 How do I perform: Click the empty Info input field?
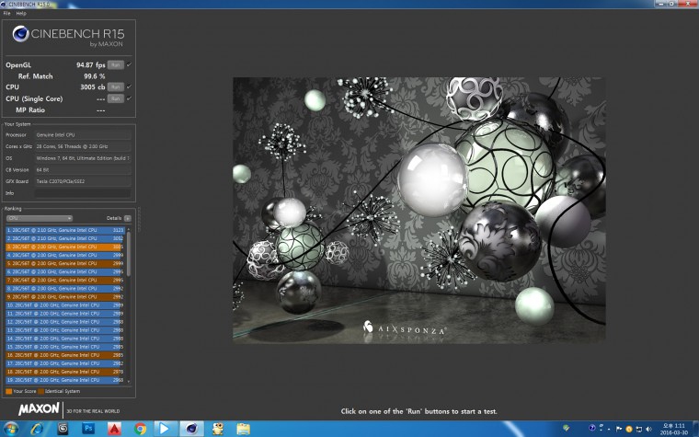[83, 193]
